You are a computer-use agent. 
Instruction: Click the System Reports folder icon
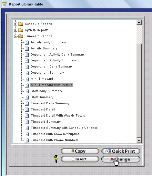[21, 30]
